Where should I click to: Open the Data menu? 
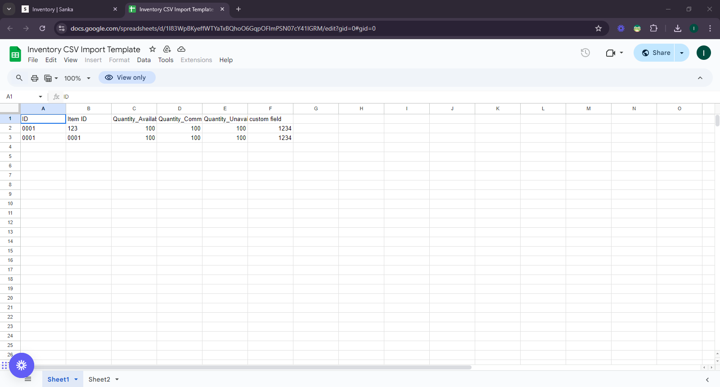coord(144,60)
